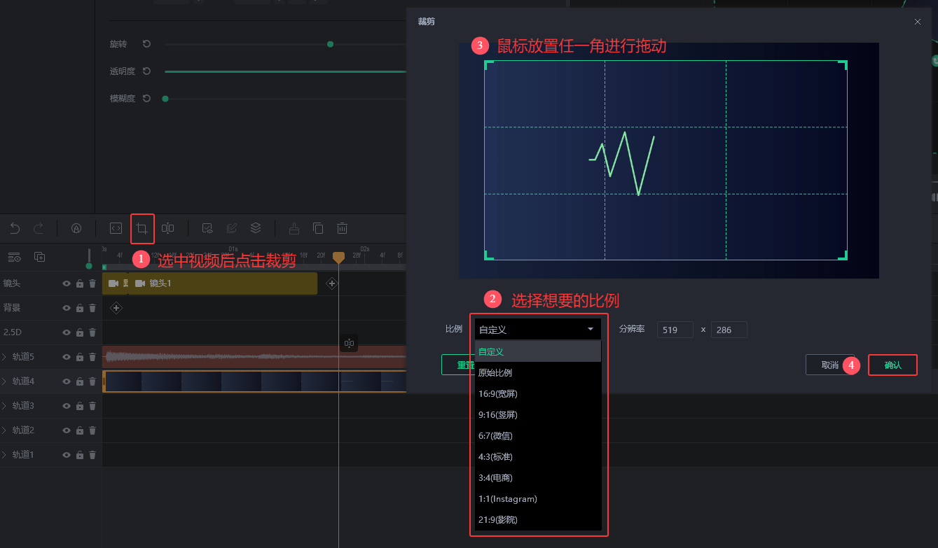Select the 16:9(宽屏) ratio option

point(498,394)
